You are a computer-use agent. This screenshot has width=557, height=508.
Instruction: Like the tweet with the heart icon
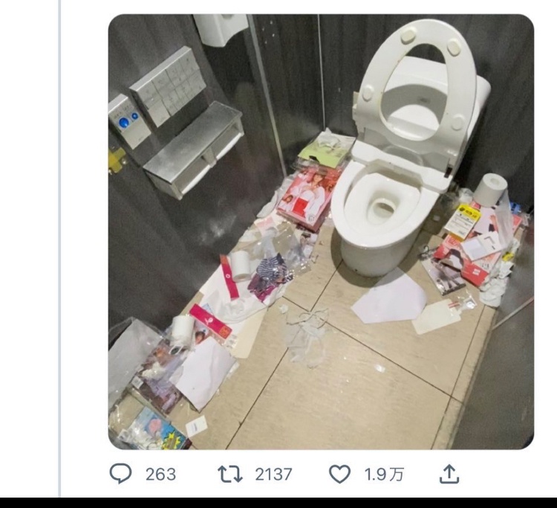[x=339, y=474]
